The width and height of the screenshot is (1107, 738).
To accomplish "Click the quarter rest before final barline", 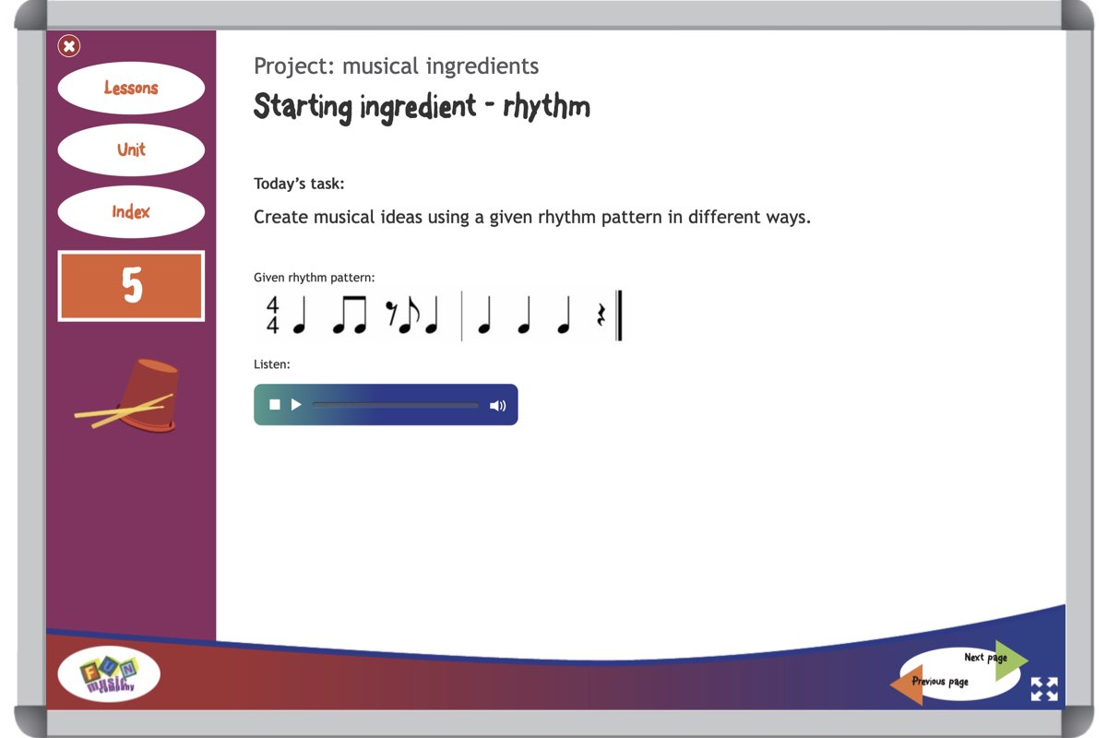I will (x=601, y=316).
